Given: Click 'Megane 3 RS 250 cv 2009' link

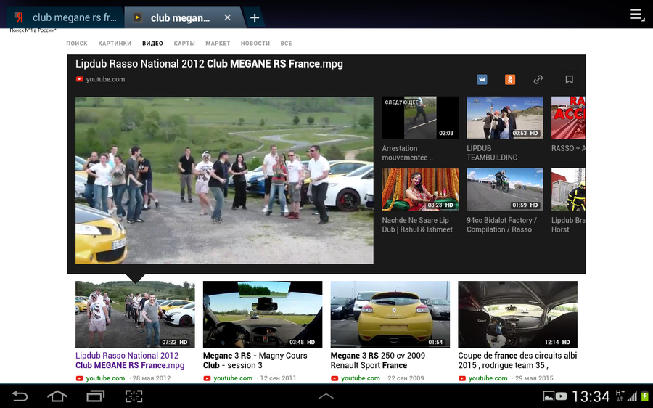Looking at the screenshot, I should click(378, 361).
